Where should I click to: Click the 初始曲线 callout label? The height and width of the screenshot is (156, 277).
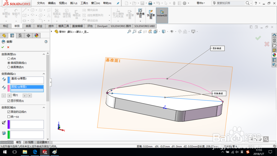pyautogui.click(x=219, y=93)
